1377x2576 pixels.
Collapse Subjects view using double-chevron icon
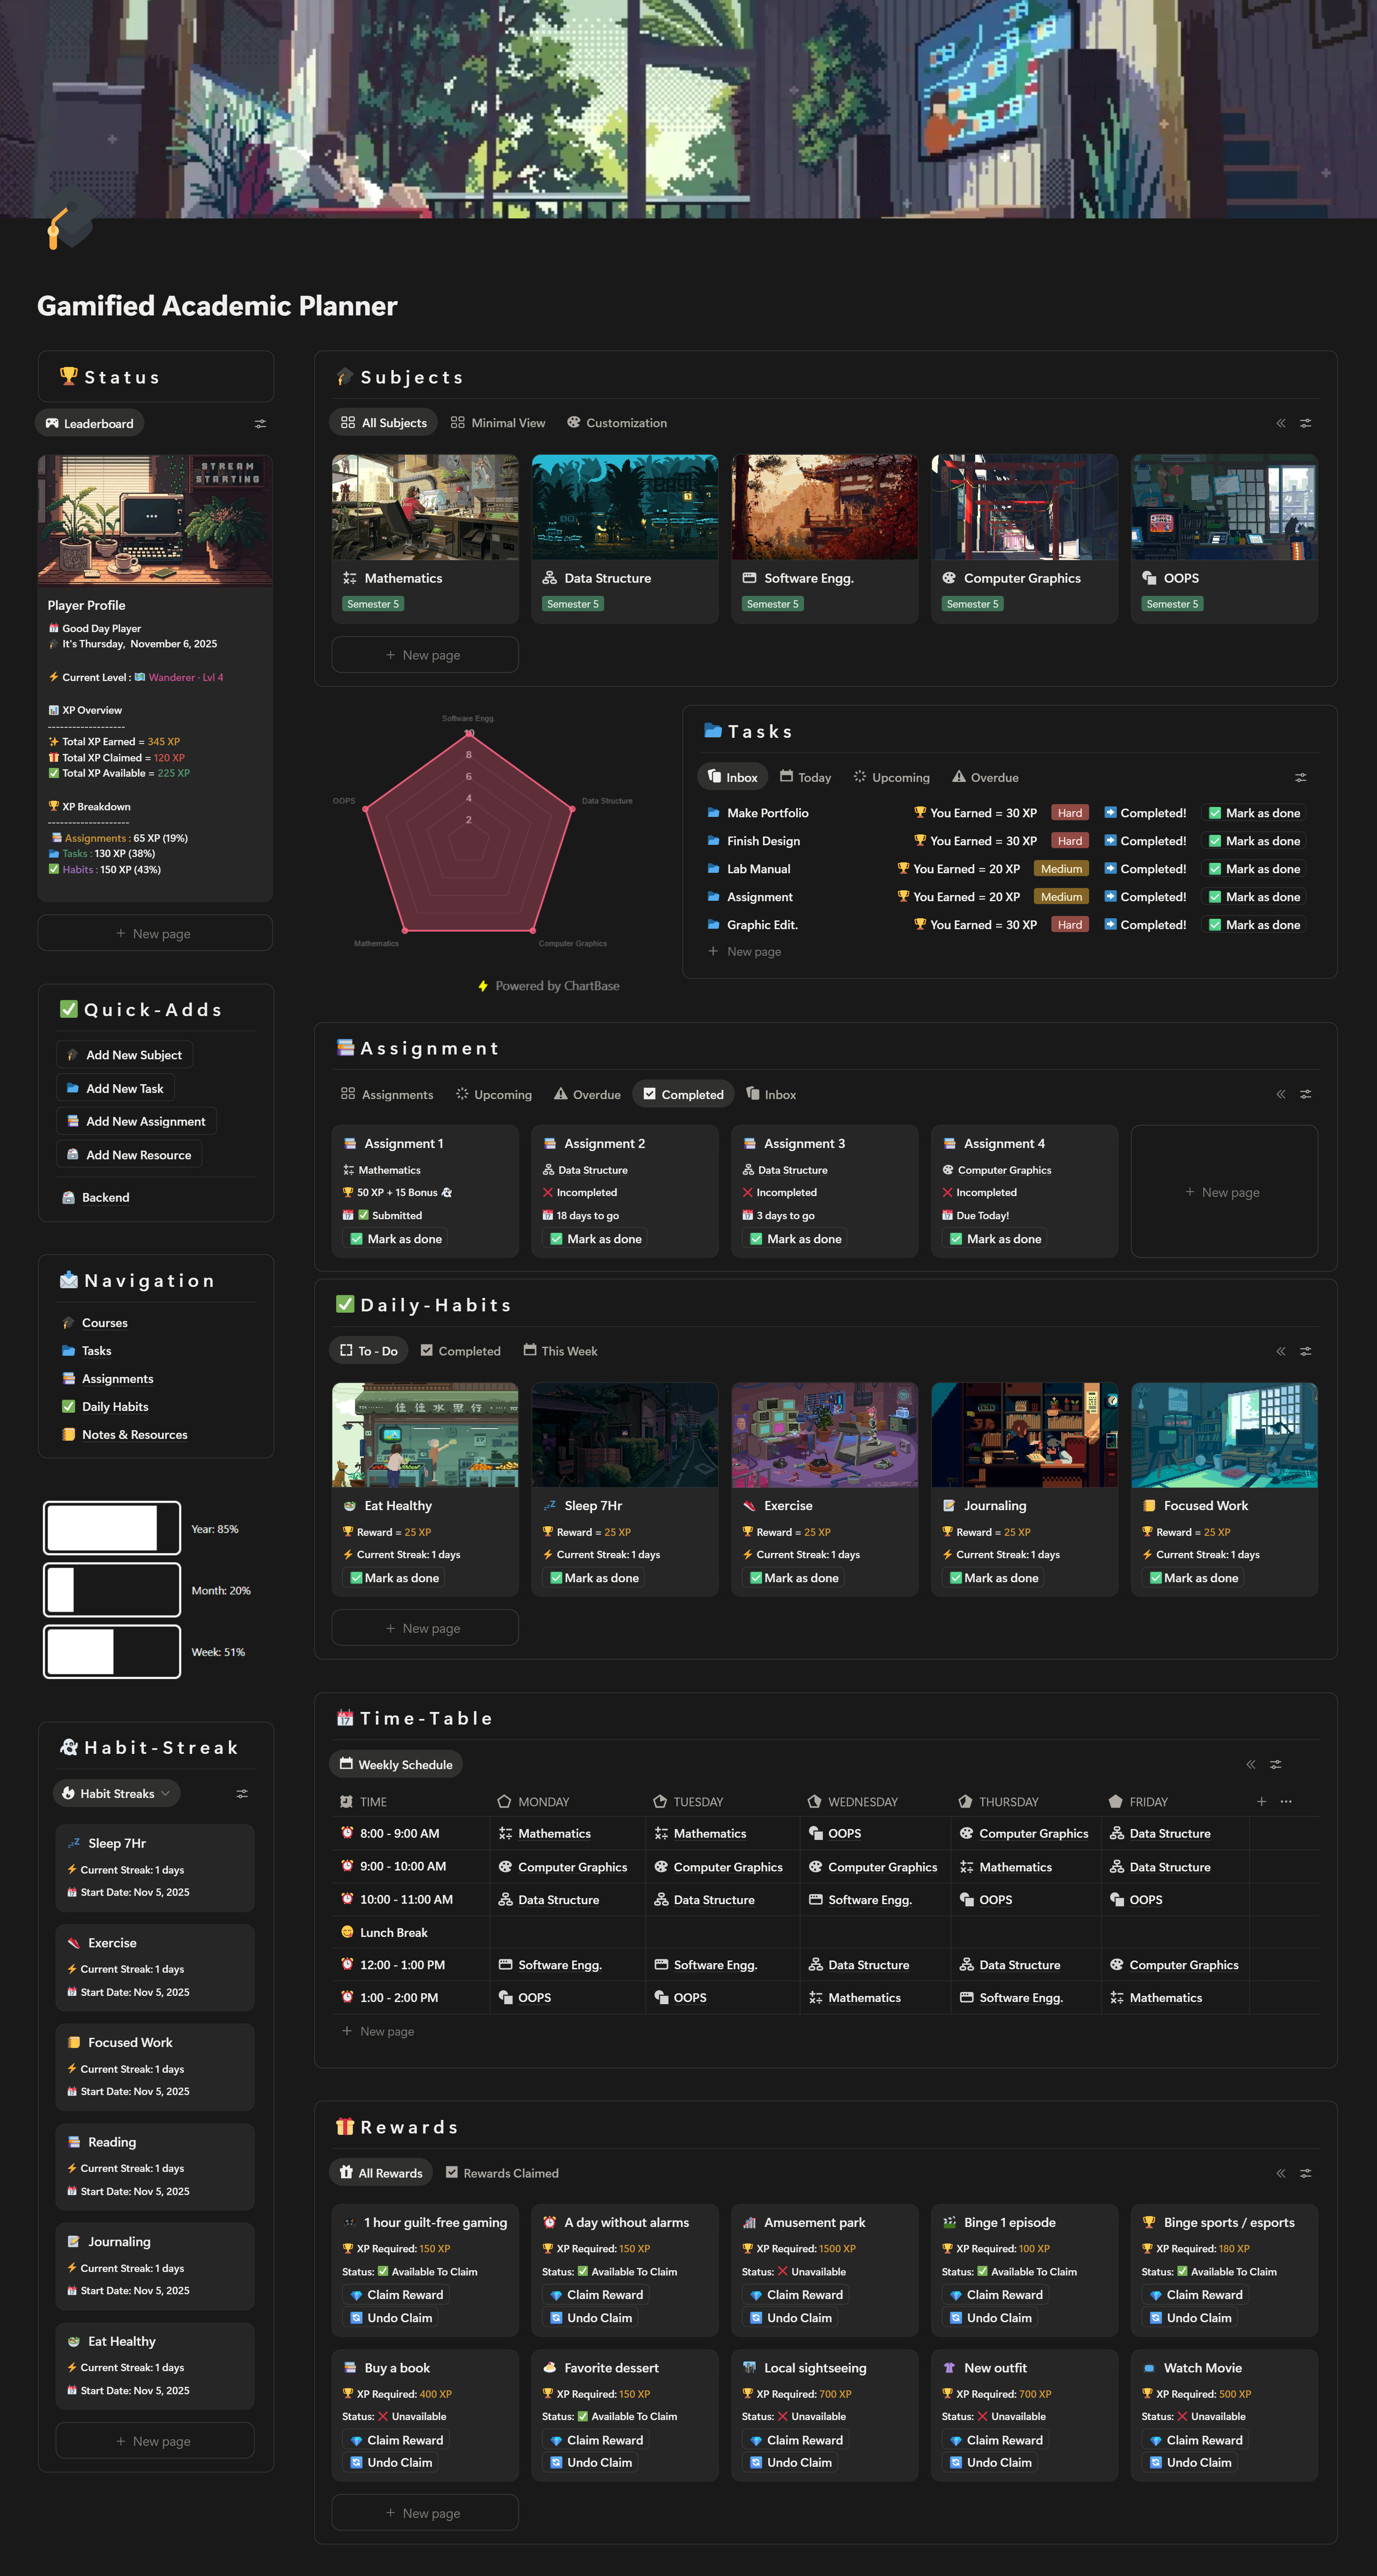click(1281, 423)
